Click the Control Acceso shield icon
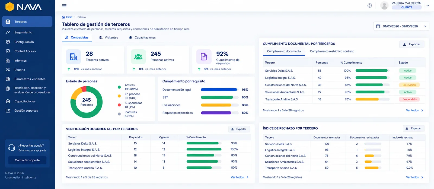This screenshot has height=189, width=434. click(x=8, y=51)
